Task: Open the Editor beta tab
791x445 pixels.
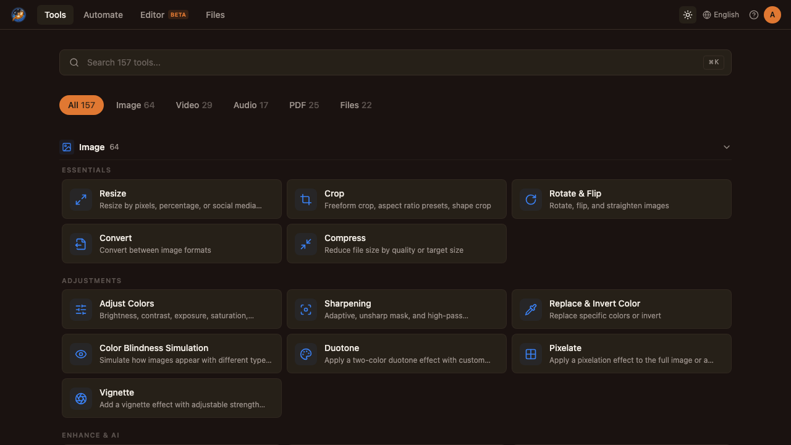Action: 164,15
